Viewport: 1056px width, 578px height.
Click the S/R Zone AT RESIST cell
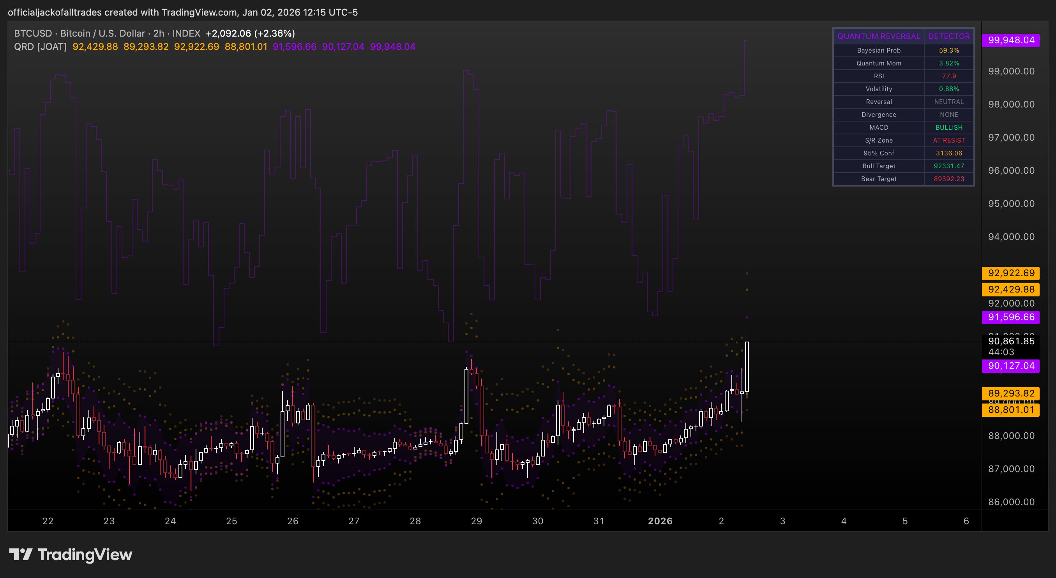coord(948,140)
